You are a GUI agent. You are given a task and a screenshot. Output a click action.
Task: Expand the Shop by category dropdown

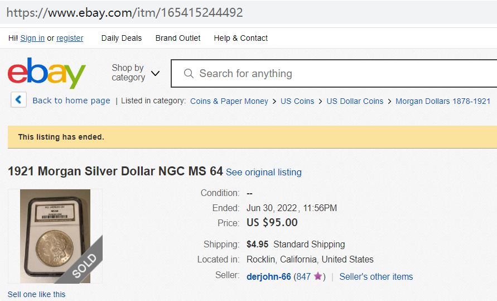pos(136,73)
